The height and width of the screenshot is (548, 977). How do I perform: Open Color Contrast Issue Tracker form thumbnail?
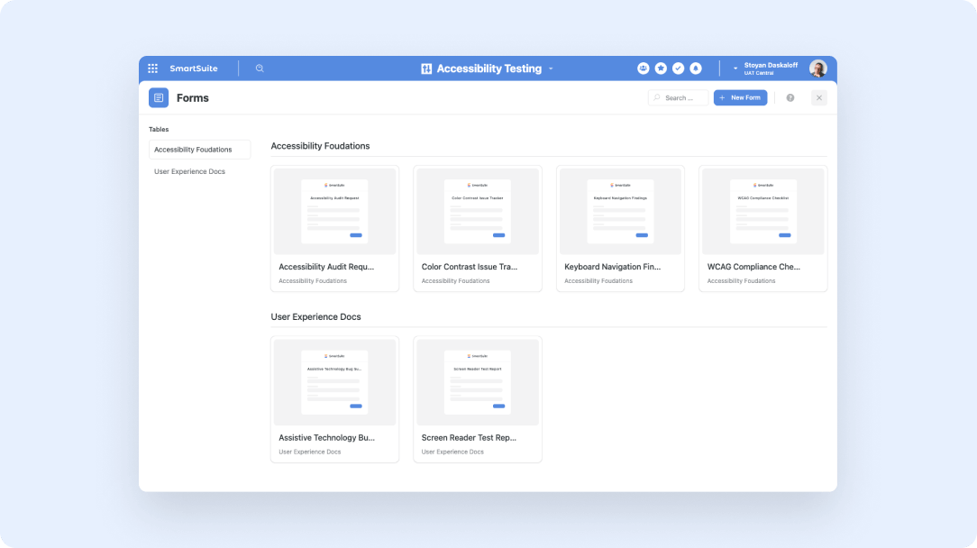[x=478, y=211]
